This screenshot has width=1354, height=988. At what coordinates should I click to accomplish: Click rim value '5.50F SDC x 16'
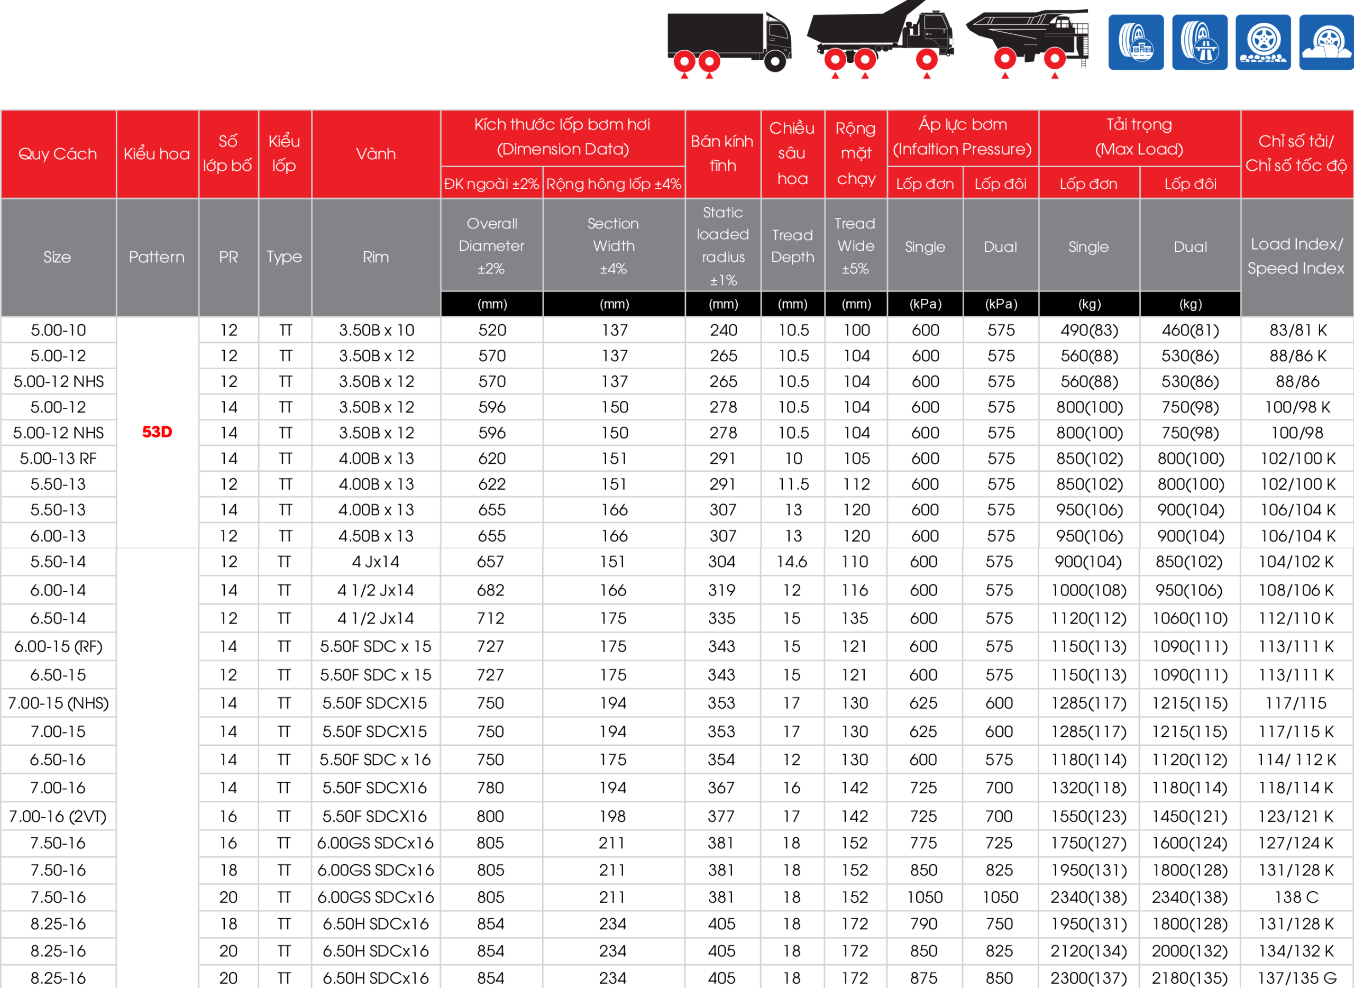click(375, 760)
